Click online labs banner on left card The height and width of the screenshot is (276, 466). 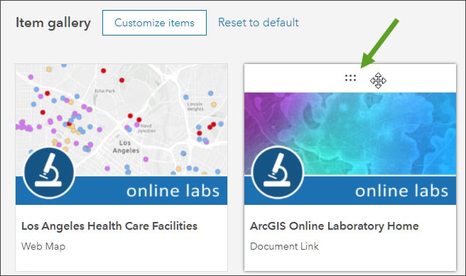point(121,191)
